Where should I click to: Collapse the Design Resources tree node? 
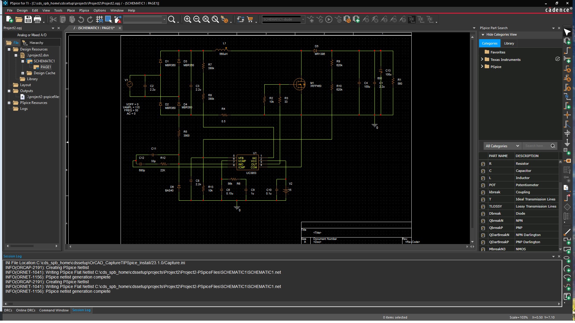click(9, 49)
